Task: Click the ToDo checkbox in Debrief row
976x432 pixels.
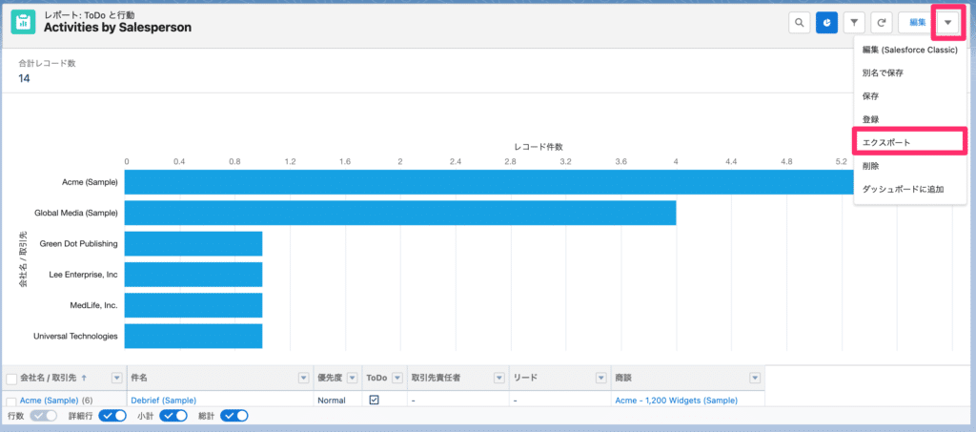Action: 374,401
